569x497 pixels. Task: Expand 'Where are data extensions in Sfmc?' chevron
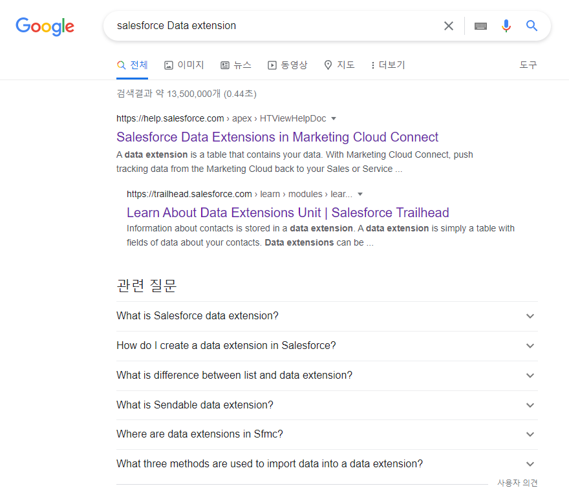tap(530, 434)
